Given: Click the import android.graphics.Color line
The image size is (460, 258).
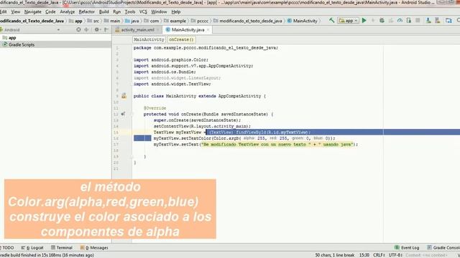Looking at the screenshot, I should click(171, 59).
